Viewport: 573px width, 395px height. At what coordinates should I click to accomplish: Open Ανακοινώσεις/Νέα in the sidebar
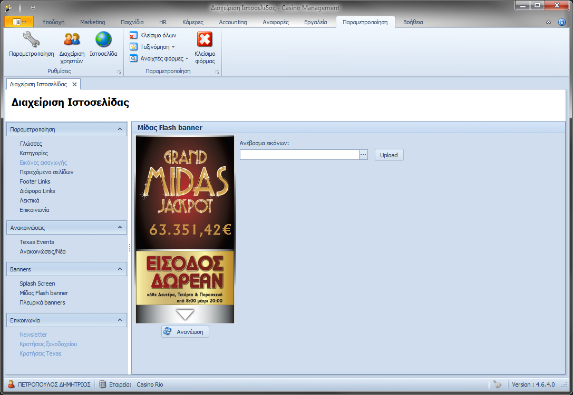[43, 251]
